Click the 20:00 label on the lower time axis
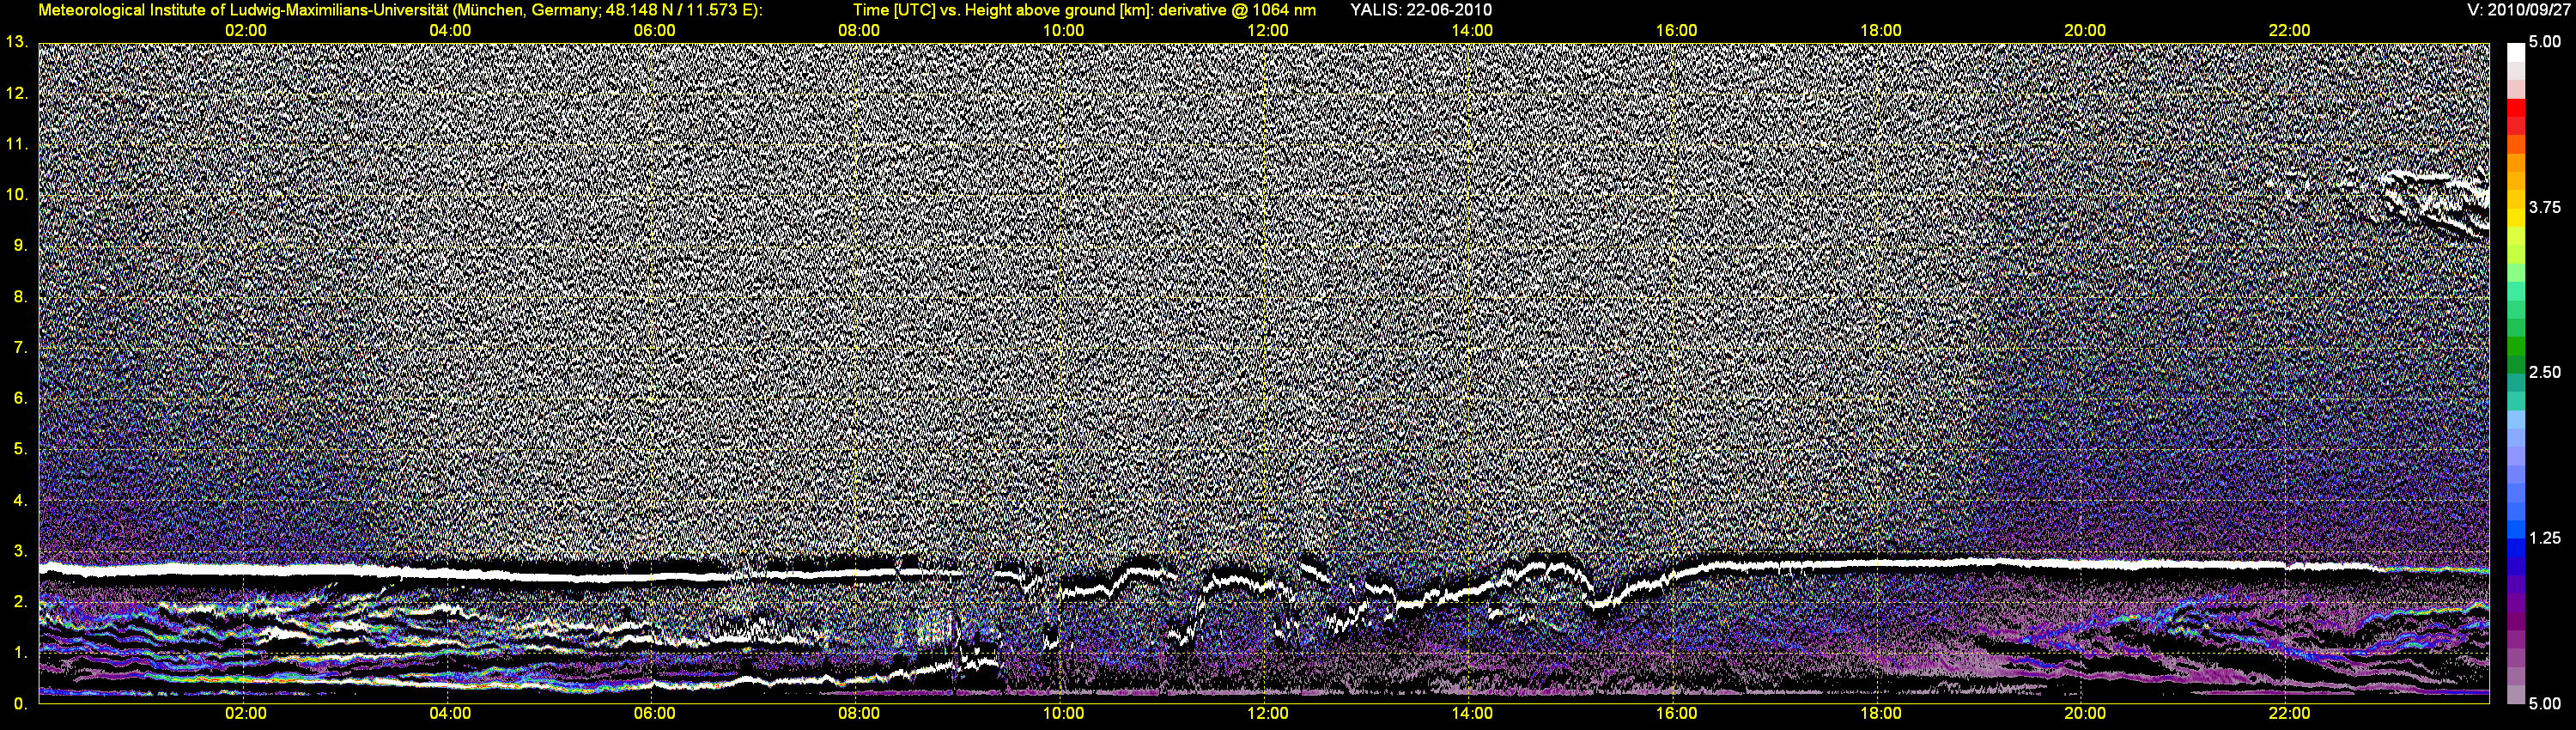Image resolution: width=2576 pixels, height=730 pixels. pyautogui.click(x=2085, y=714)
